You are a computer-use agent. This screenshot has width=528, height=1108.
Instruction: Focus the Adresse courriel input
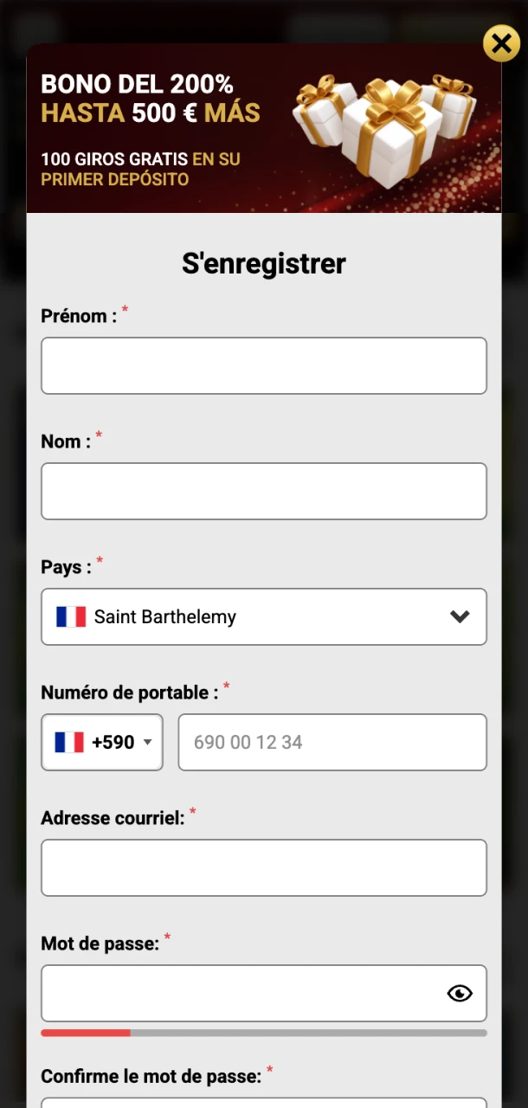coord(264,867)
